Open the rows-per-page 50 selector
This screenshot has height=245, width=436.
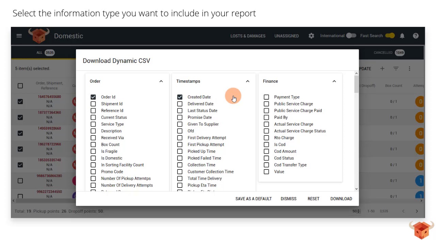[x=356, y=211]
